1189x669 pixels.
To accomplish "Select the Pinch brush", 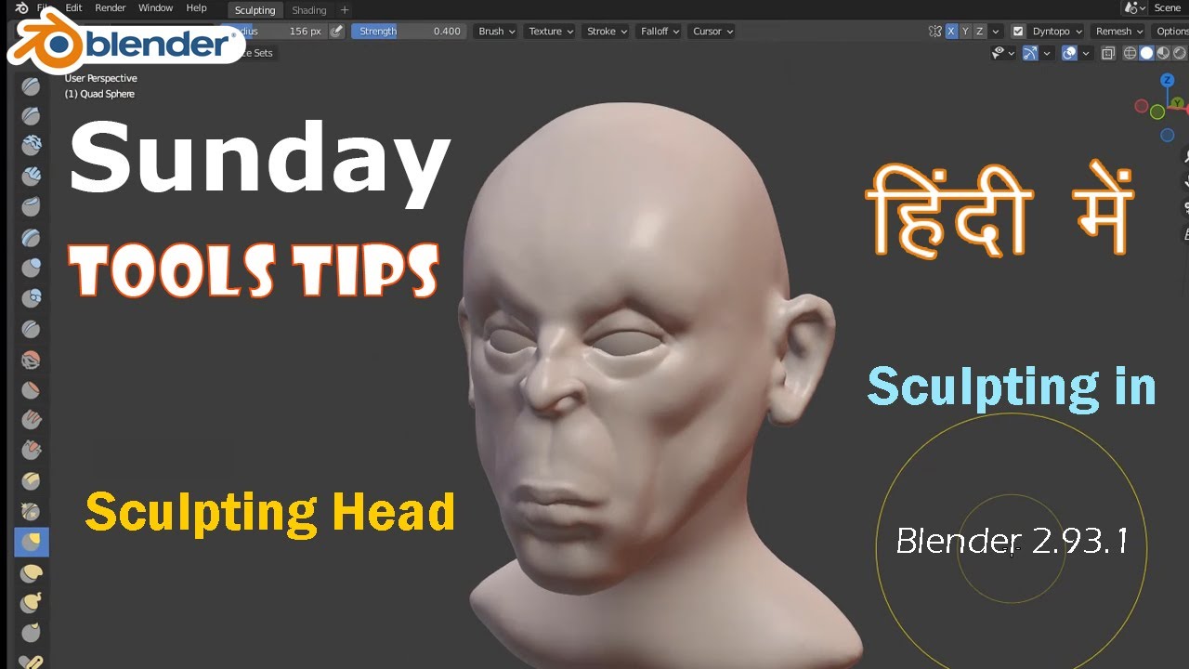I will (x=32, y=512).
